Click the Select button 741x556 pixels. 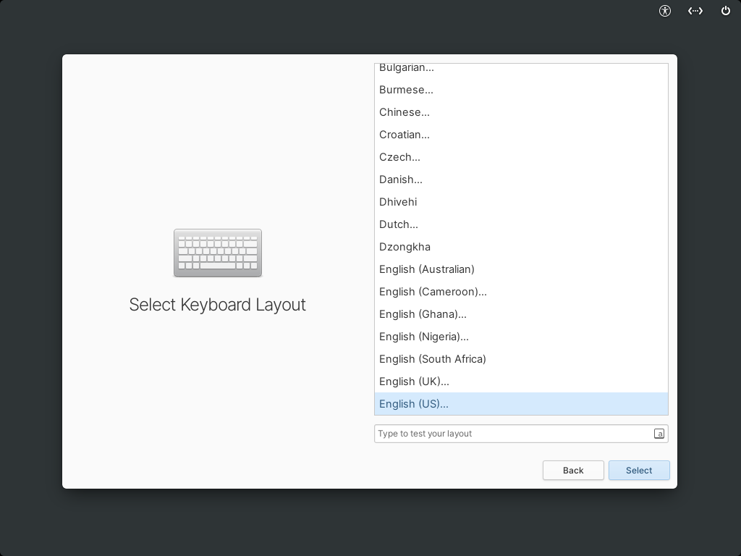639,471
